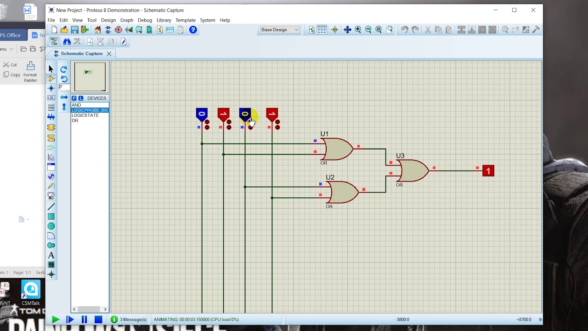Click the blue help question mark icon
The image size is (588, 331).
(193, 29)
